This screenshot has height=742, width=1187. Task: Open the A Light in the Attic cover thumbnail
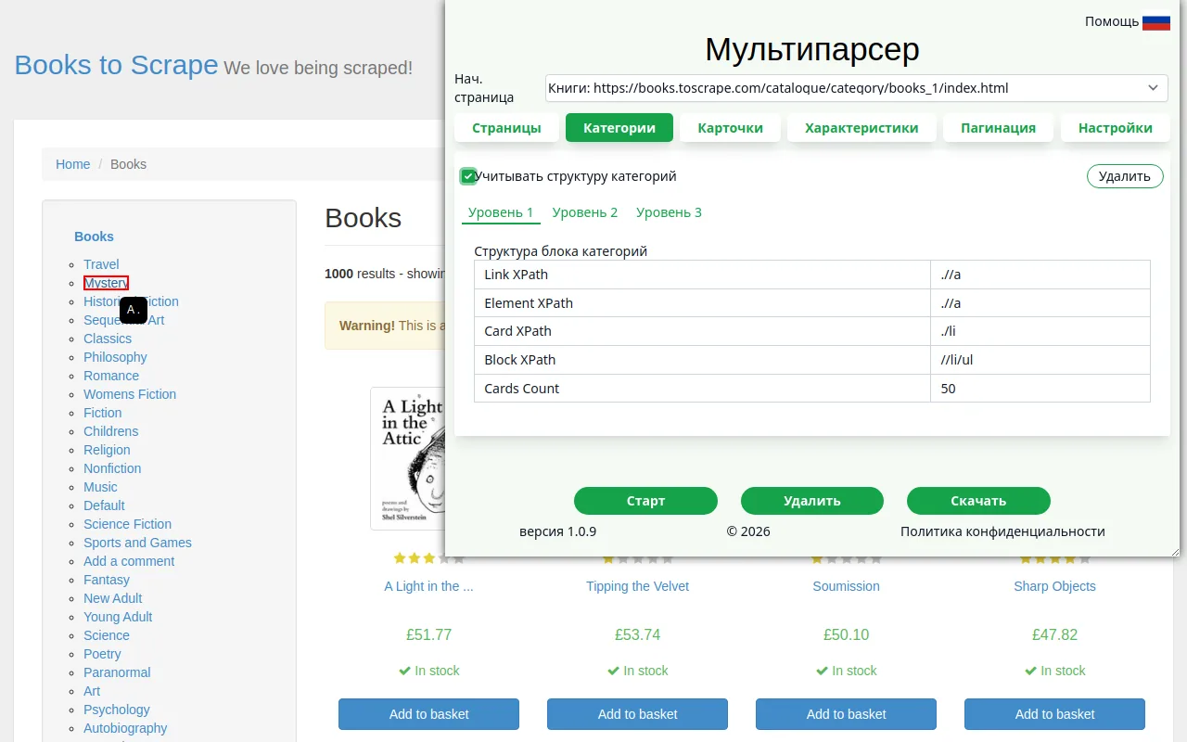coord(408,459)
